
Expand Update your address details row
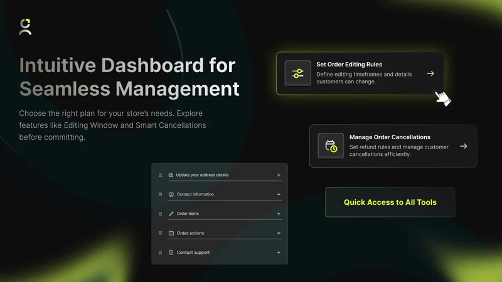point(279,175)
